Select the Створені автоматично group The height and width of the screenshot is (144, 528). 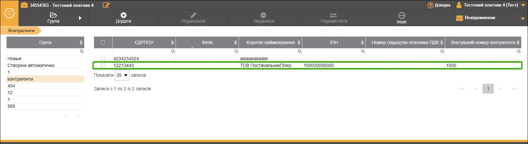click(x=45, y=65)
